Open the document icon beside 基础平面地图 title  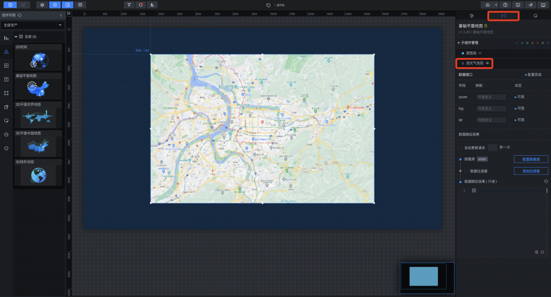486,26
